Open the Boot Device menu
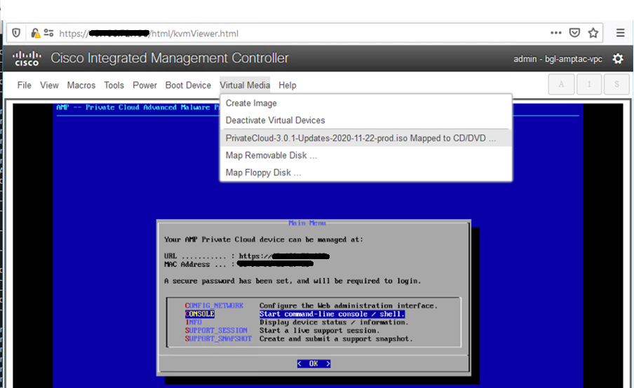 (x=188, y=85)
